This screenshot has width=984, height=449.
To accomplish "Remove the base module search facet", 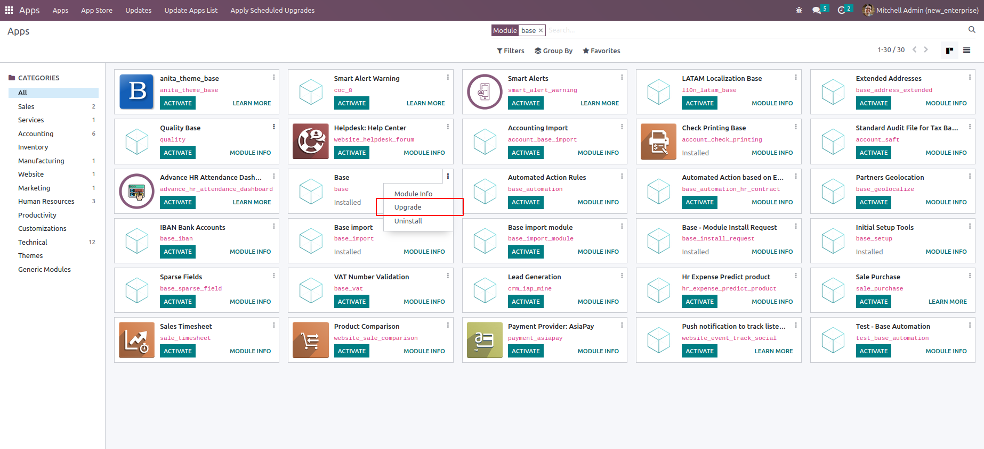I will click(x=541, y=30).
